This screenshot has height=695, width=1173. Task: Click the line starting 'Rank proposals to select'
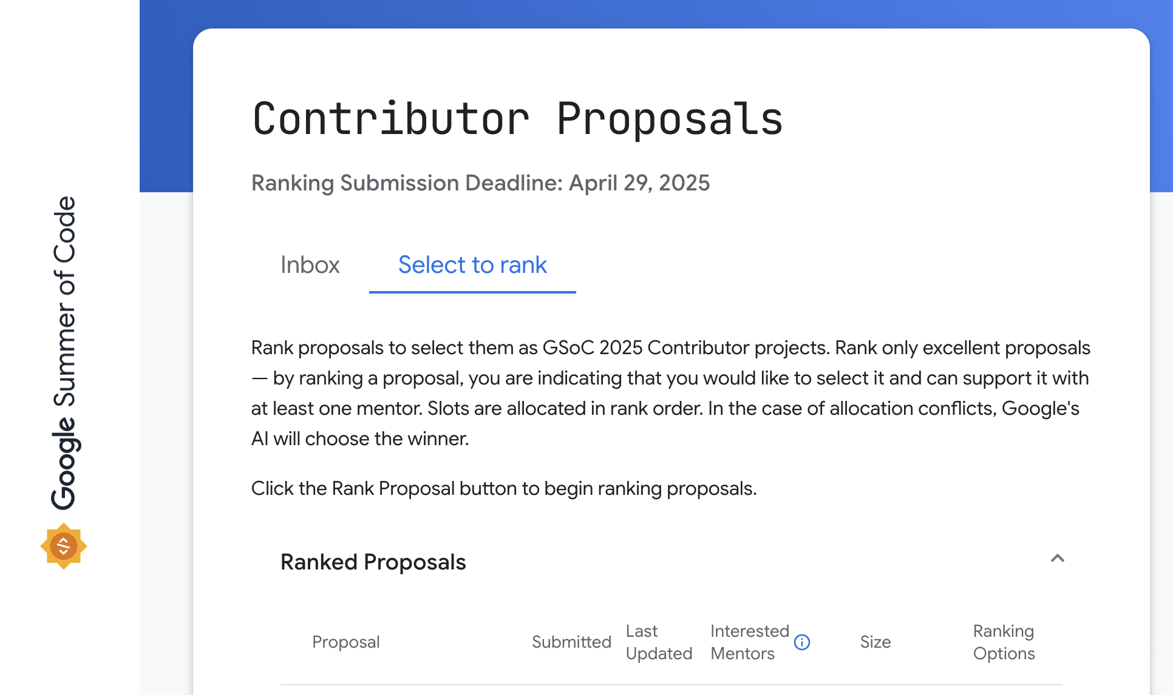pos(670,348)
